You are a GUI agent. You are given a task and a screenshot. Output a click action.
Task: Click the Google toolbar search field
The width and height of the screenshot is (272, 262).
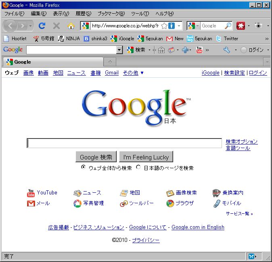[71, 50]
